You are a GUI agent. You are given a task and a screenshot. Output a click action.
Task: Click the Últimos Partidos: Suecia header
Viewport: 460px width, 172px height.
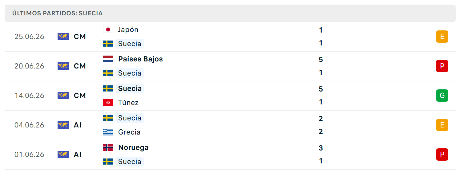58,13
